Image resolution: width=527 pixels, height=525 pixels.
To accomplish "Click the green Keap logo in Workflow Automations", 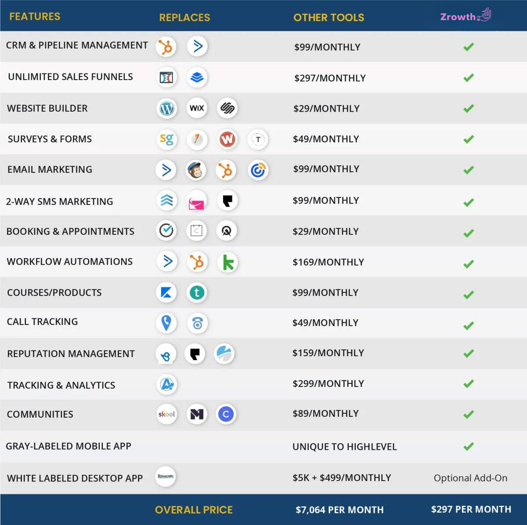I will point(228,262).
